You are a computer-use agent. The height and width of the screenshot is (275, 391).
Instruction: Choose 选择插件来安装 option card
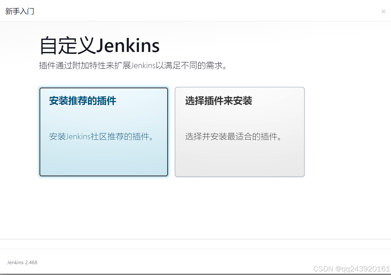(x=240, y=132)
